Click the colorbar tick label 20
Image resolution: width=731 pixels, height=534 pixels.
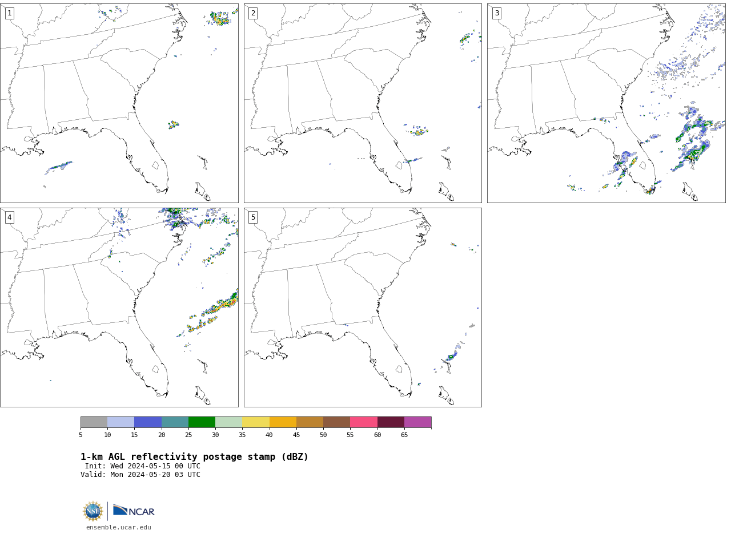point(162,435)
